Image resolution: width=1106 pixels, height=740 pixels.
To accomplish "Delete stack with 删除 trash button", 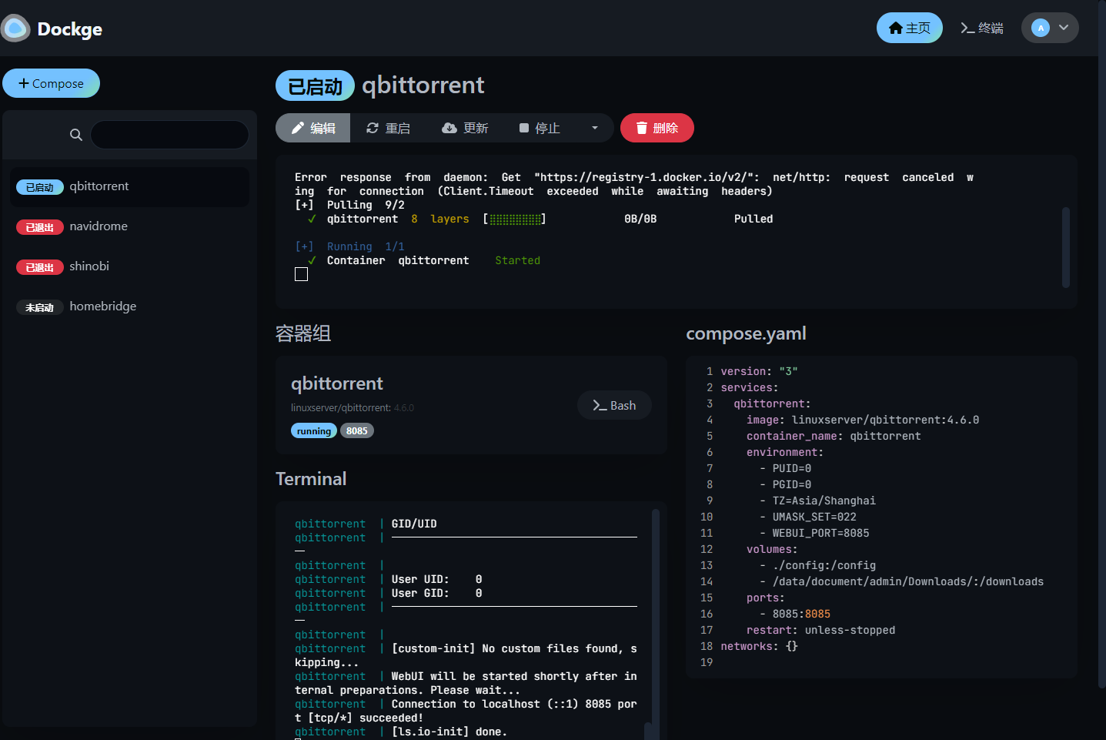I will [657, 128].
